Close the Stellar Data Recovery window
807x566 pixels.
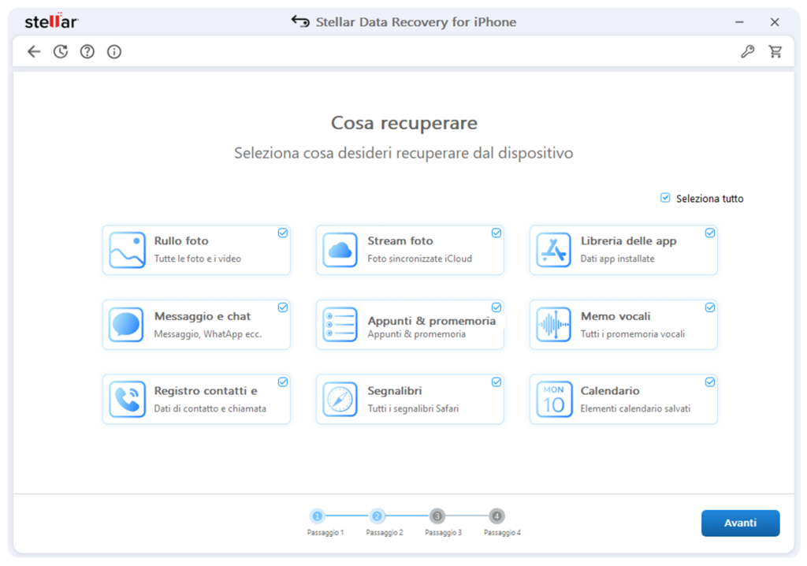[775, 22]
